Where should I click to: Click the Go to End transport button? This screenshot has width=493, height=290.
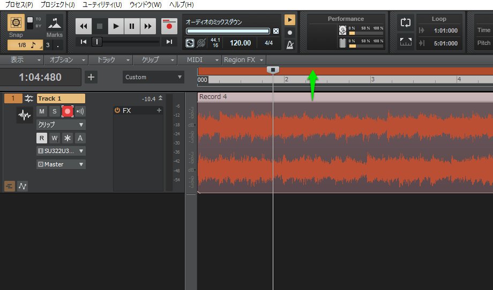(169, 42)
